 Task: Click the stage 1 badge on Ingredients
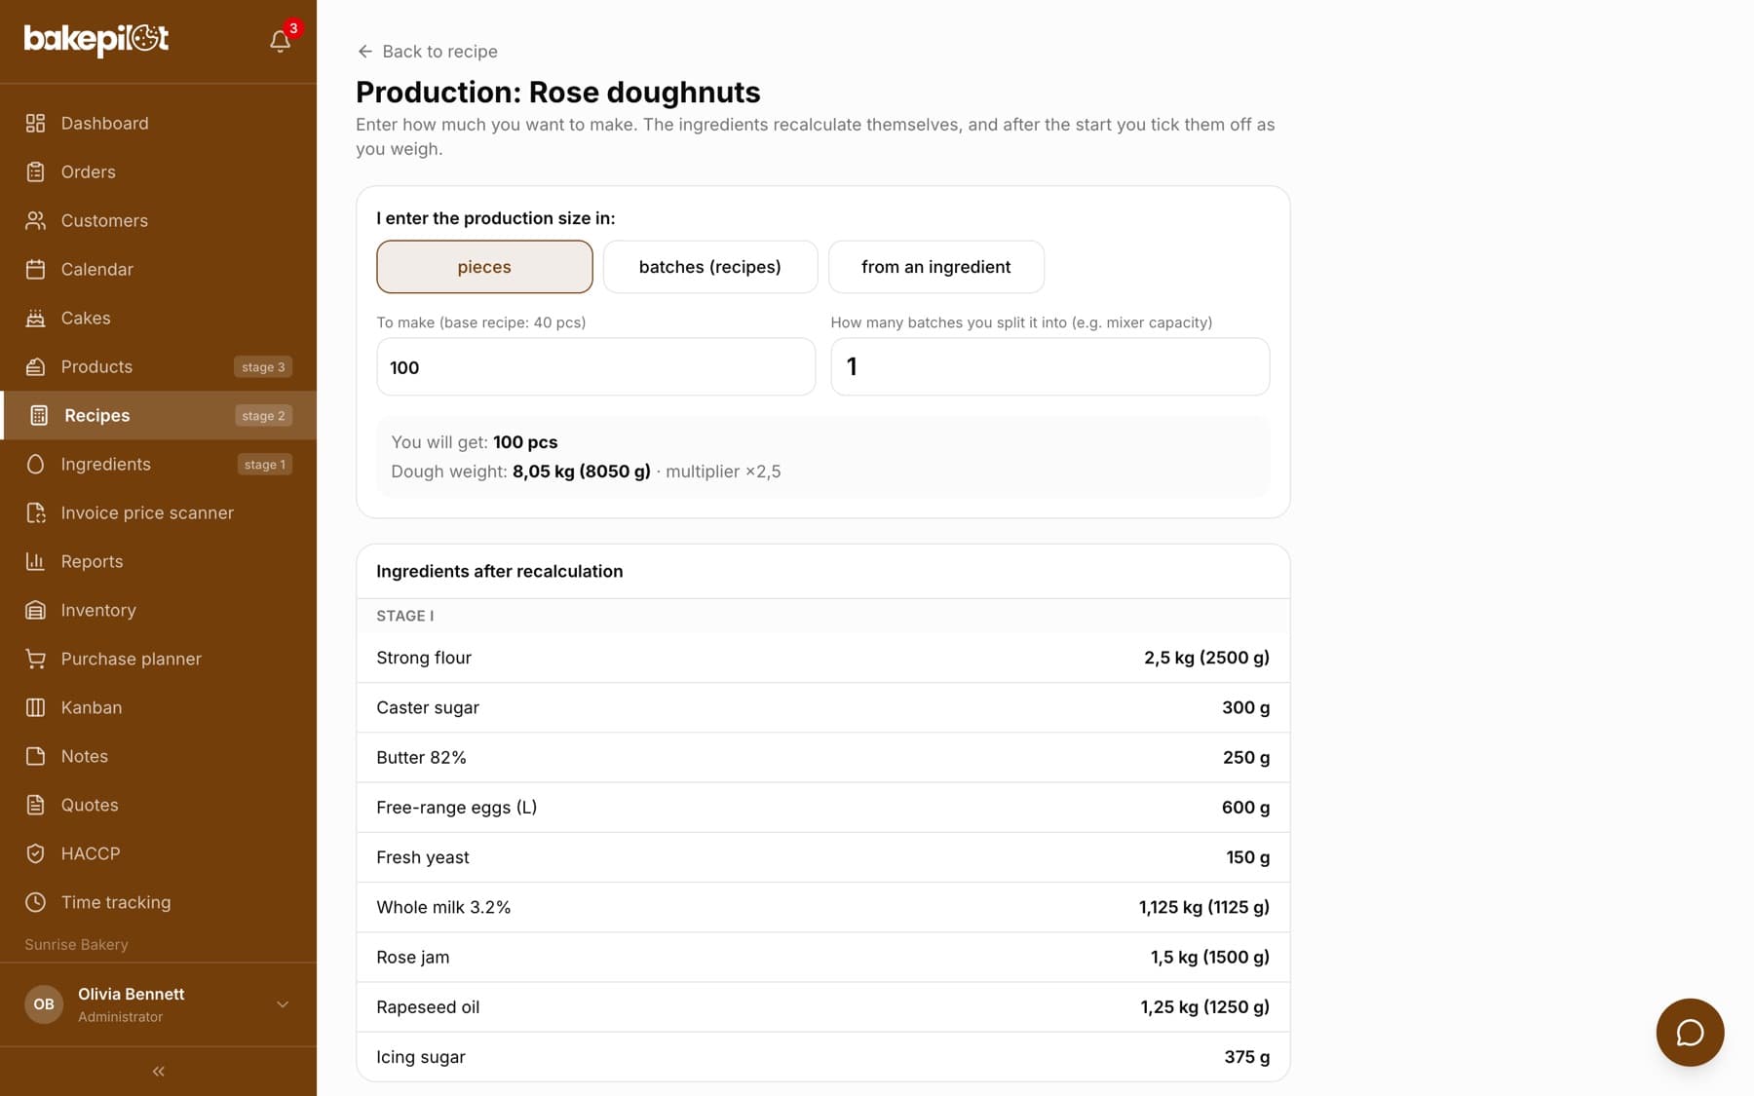point(265,465)
